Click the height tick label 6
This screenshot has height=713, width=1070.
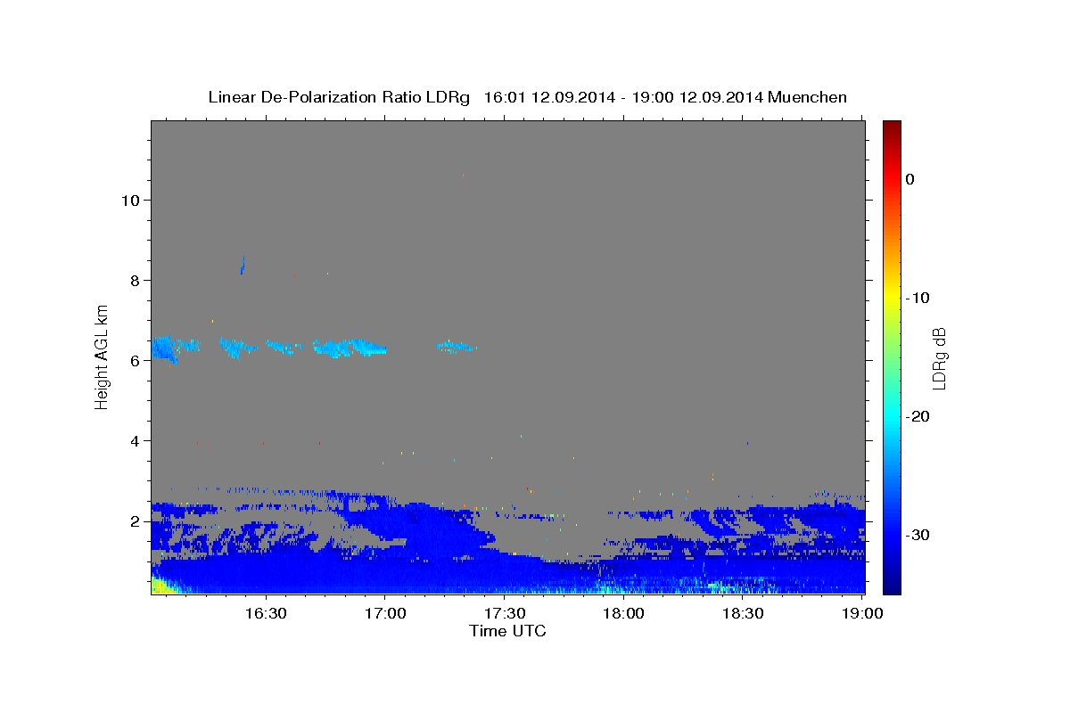coord(133,360)
